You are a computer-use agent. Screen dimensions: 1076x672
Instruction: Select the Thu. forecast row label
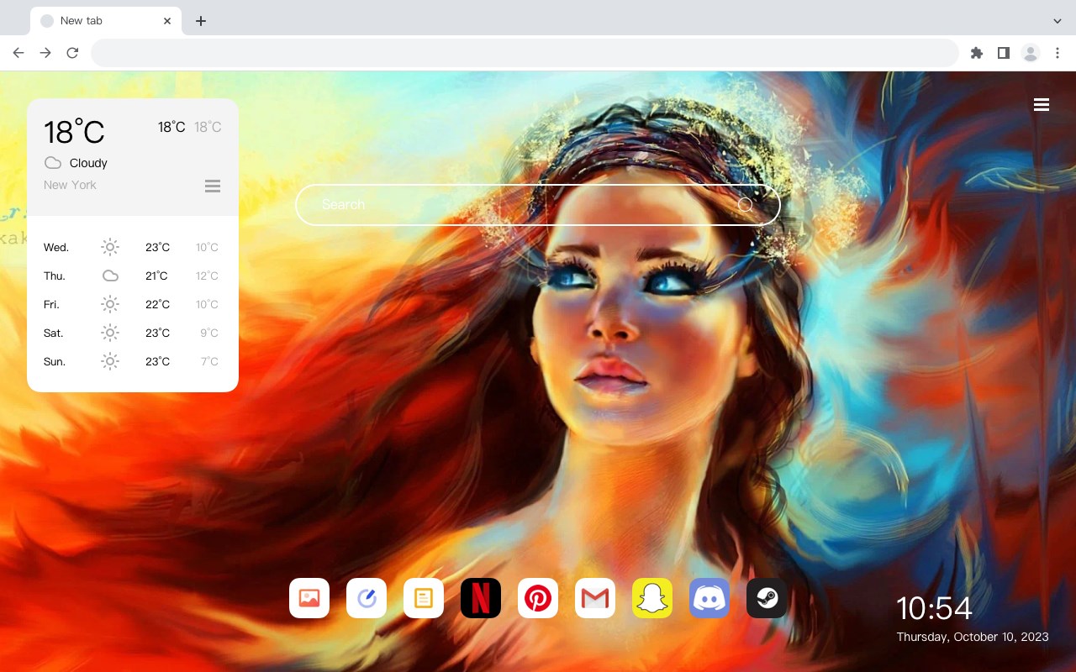coord(55,276)
